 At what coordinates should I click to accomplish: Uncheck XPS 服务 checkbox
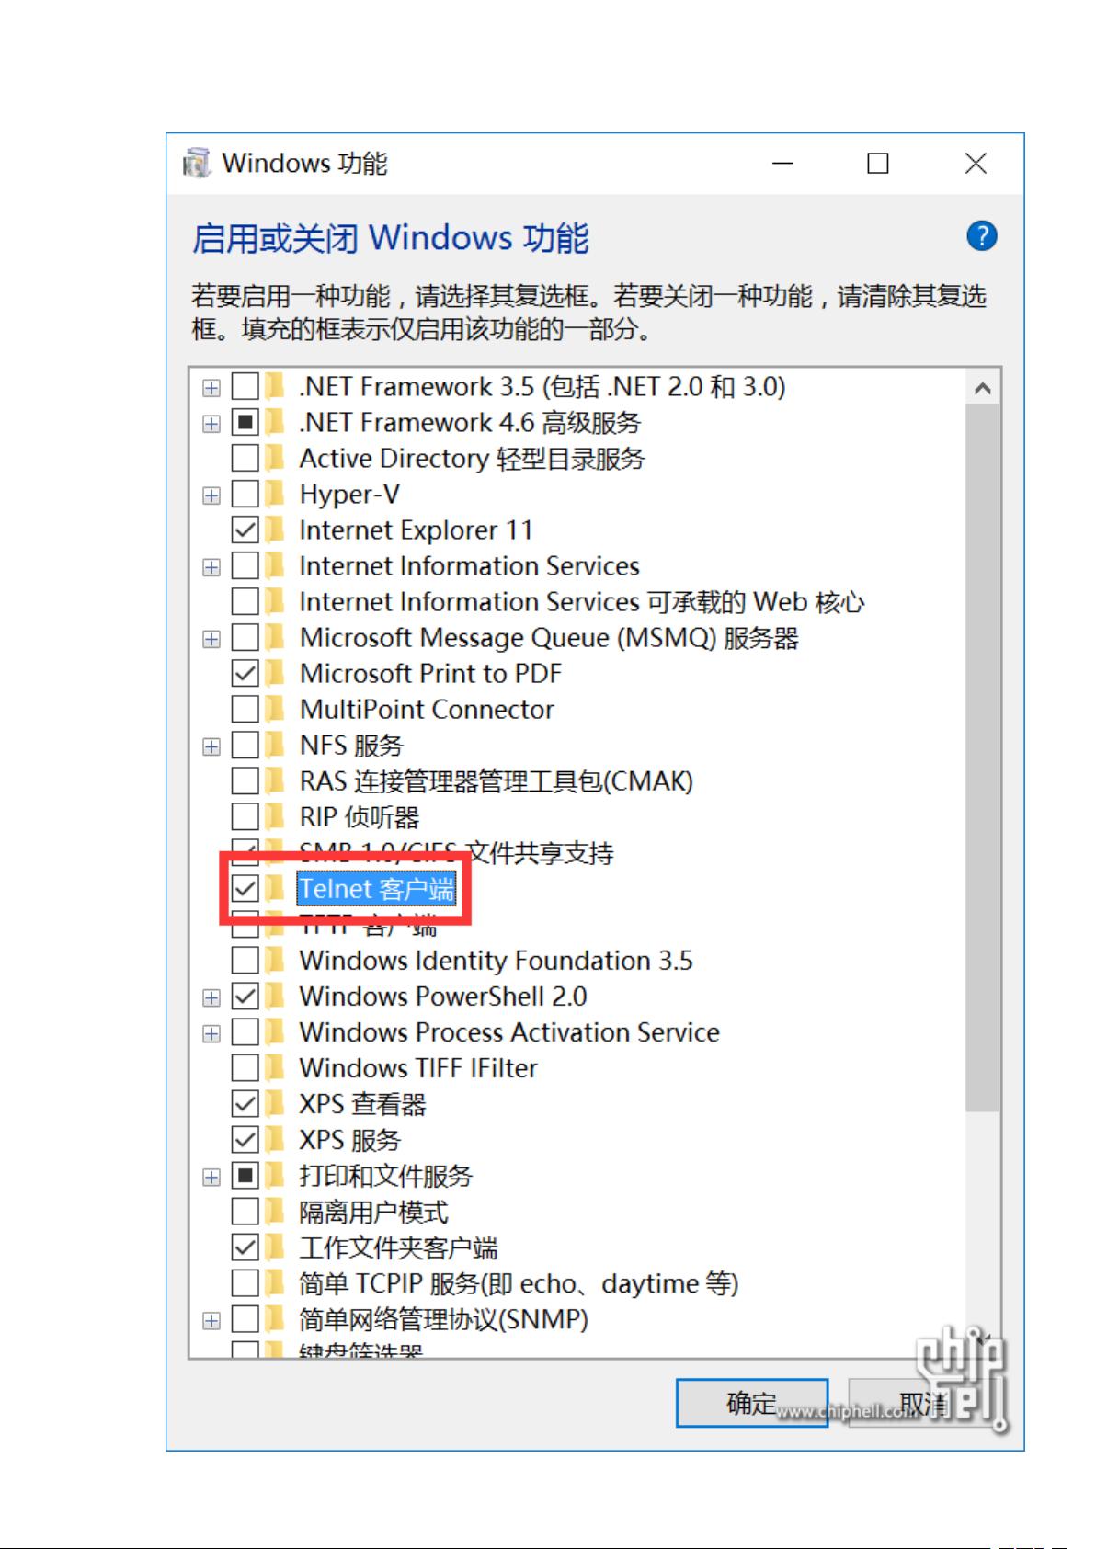click(x=245, y=1140)
